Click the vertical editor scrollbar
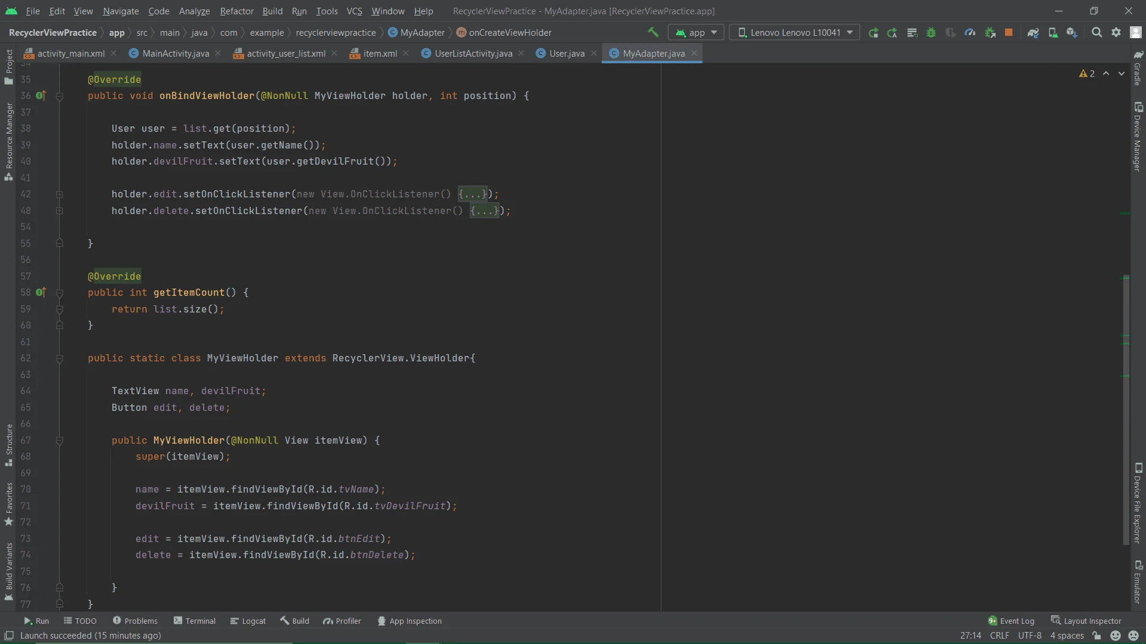 click(1126, 410)
